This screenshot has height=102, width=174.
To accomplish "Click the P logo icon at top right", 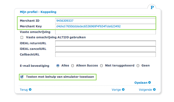I will click(x=152, y=7).
